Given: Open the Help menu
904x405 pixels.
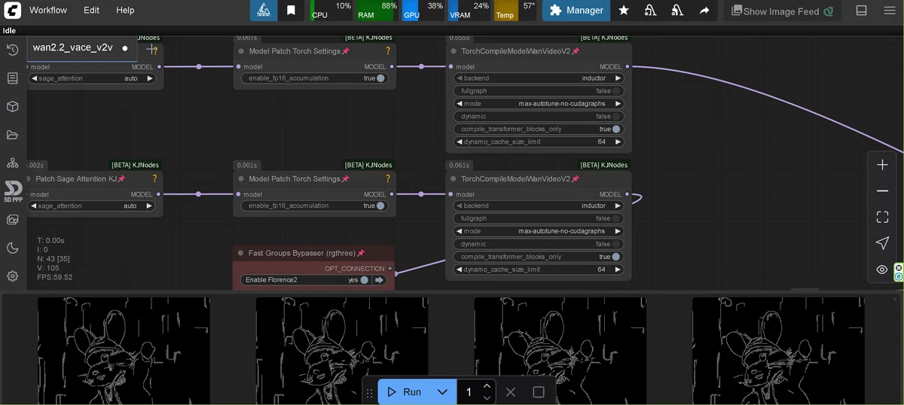Looking at the screenshot, I should coord(125,11).
